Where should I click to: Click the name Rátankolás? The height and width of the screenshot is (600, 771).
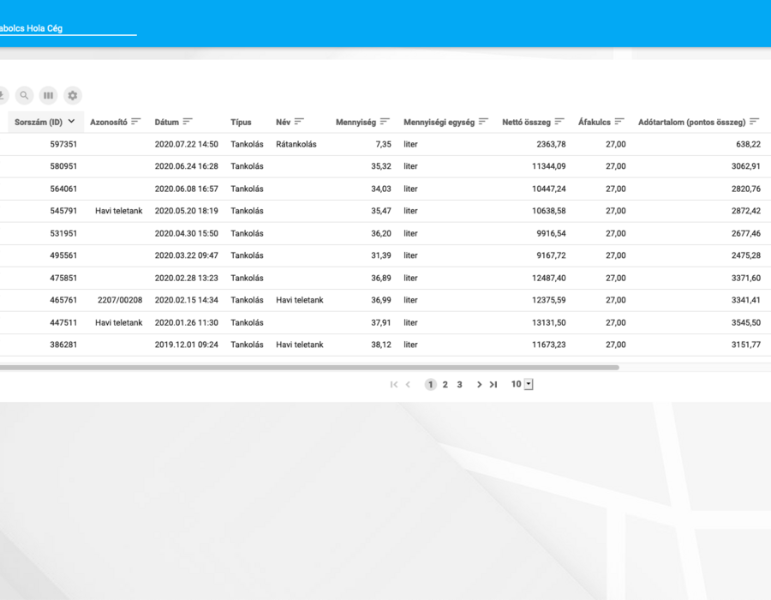coord(296,144)
